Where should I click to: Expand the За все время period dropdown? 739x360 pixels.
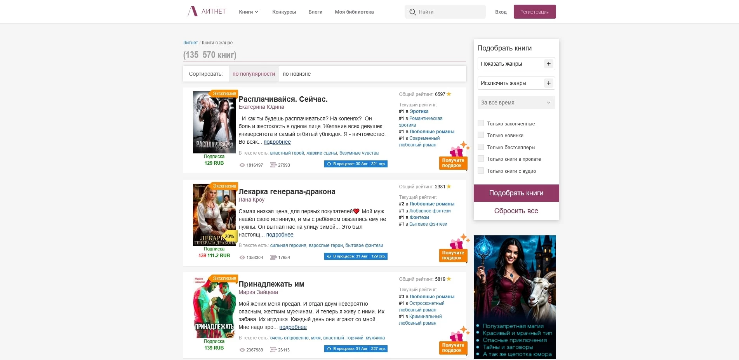516,103
